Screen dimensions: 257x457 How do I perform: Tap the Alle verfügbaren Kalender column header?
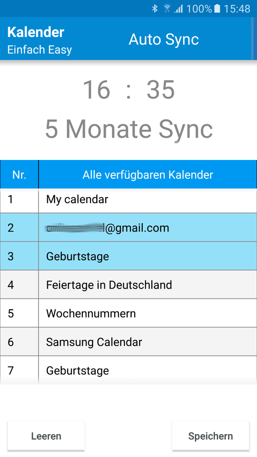click(x=148, y=175)
